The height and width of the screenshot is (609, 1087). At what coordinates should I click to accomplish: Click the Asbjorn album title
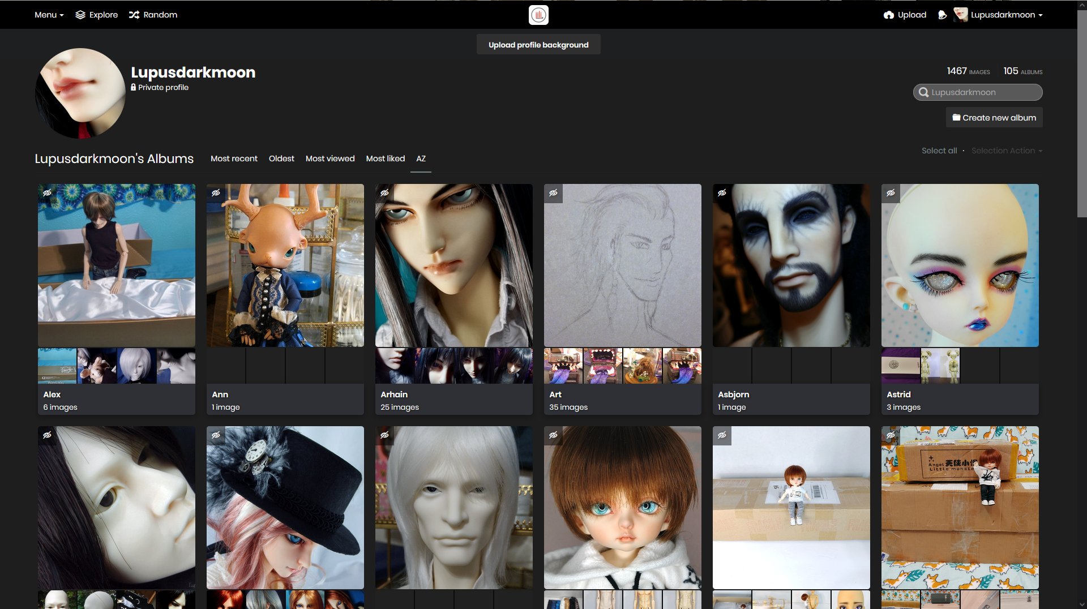734,394
